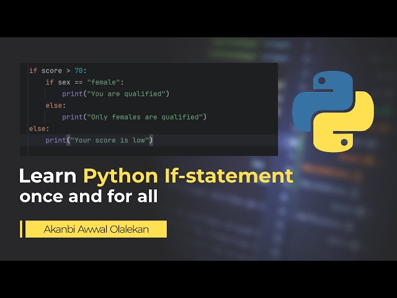Click the code line 'if sex == "female":'
397x298 pixels.
click(84, 83)
